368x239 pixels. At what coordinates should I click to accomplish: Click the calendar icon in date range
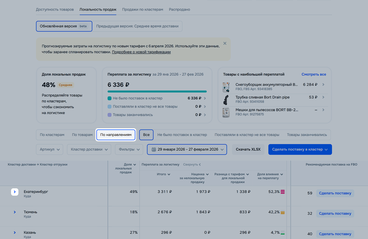(x=154, y=150)
